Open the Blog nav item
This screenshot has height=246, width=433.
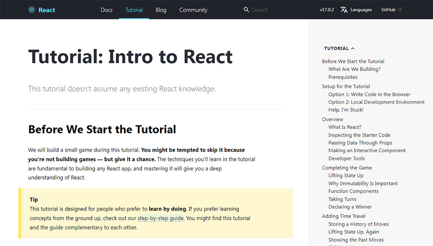point(161,10)
